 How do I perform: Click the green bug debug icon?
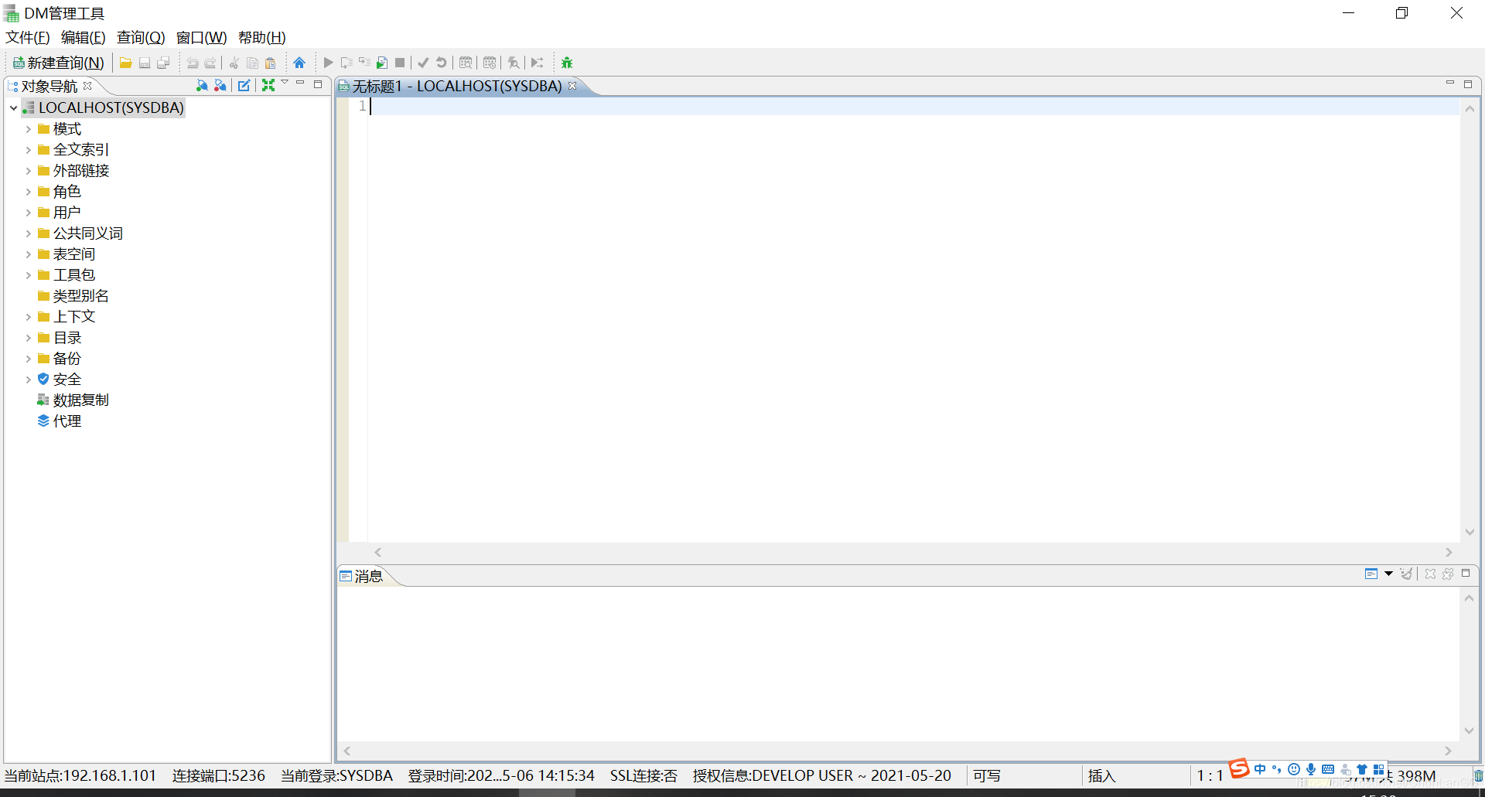tap(567, 63)
